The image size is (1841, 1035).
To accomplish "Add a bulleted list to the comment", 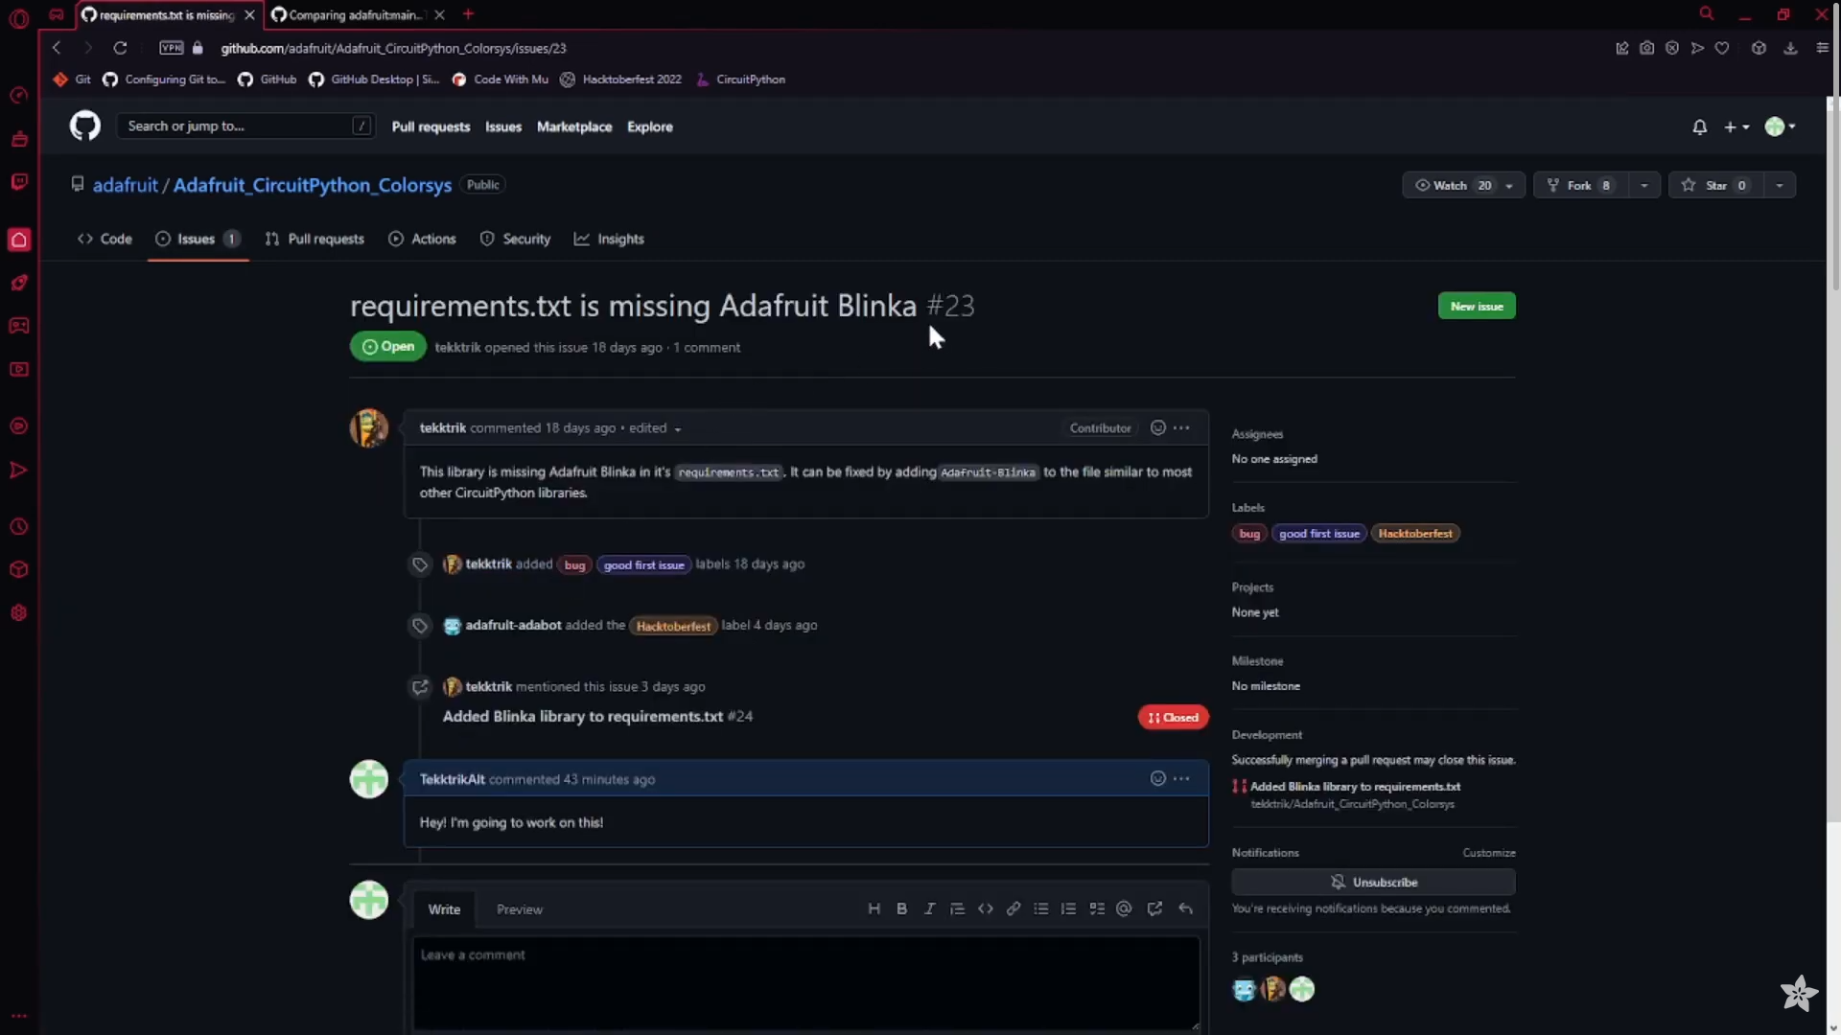I will point(1041,908).
